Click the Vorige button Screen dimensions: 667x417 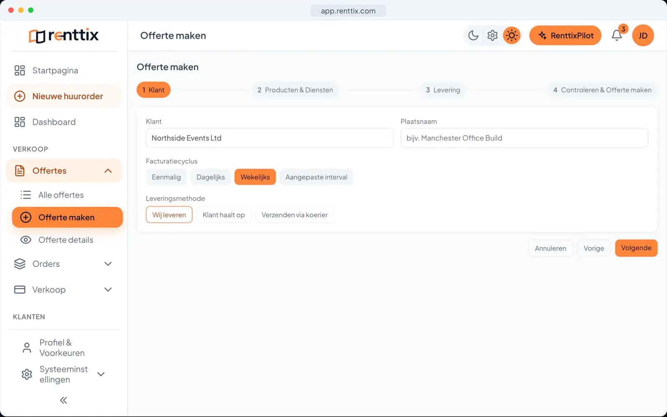coord(594,248)
